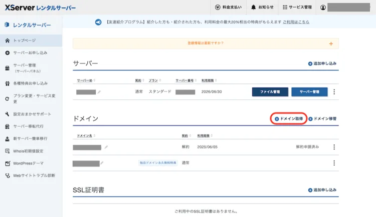Screen dimensions: 376x217
Task: Open お知らせ notifications bell
Action: tap(262, 7)
